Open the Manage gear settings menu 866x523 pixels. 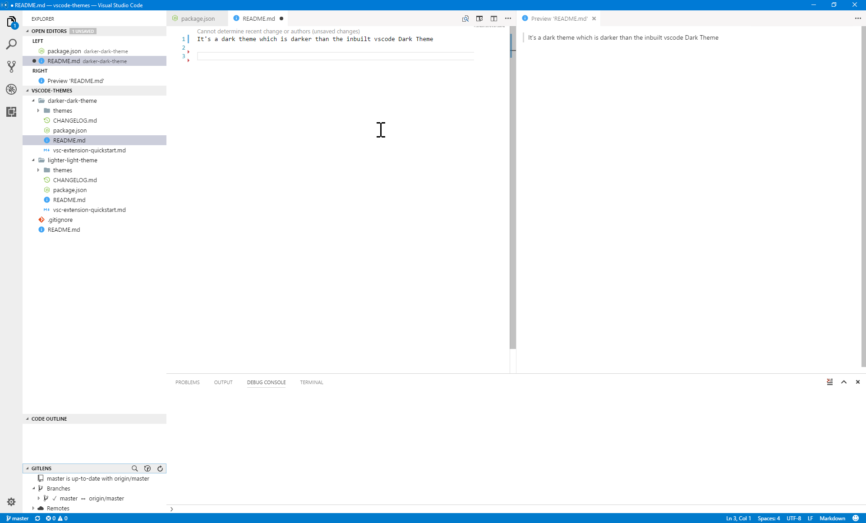point(11,501)
